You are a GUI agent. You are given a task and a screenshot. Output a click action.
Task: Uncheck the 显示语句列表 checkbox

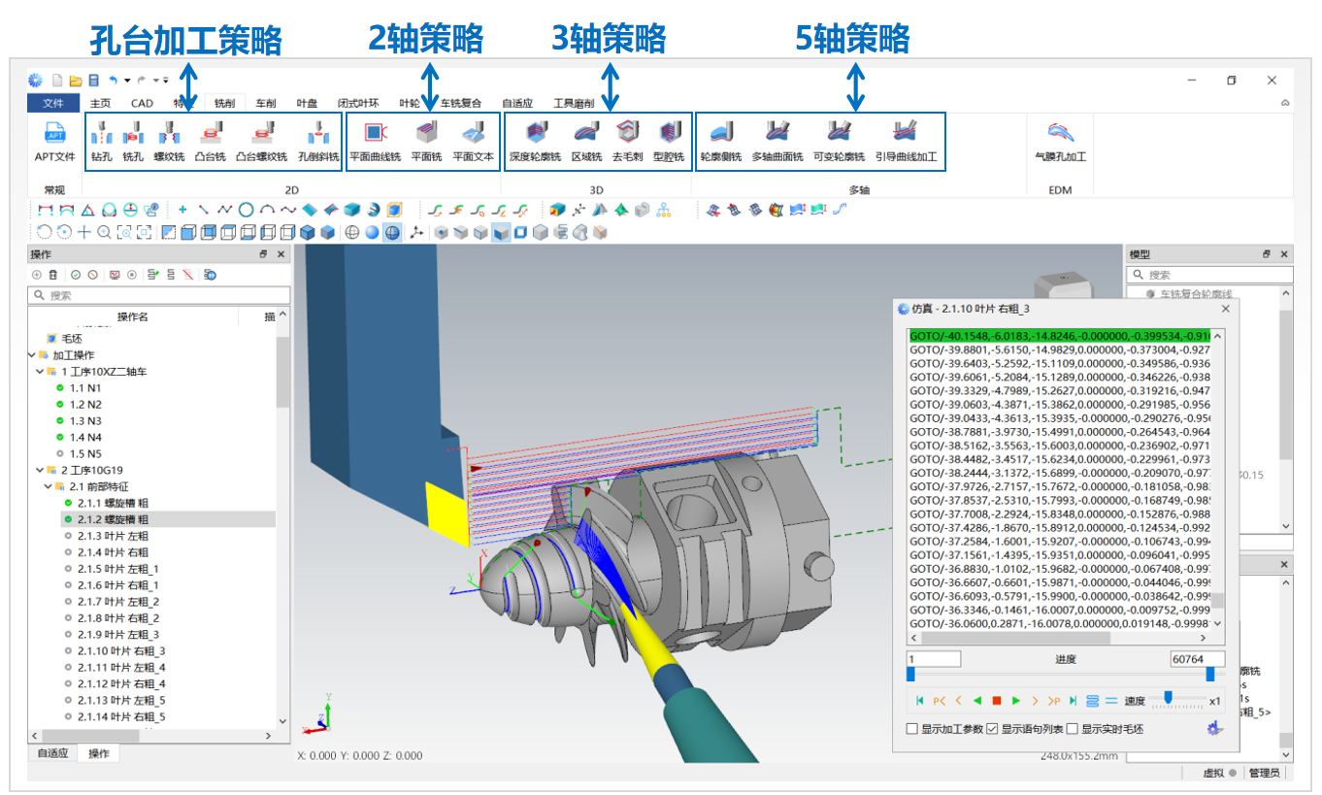coord(992,729)
